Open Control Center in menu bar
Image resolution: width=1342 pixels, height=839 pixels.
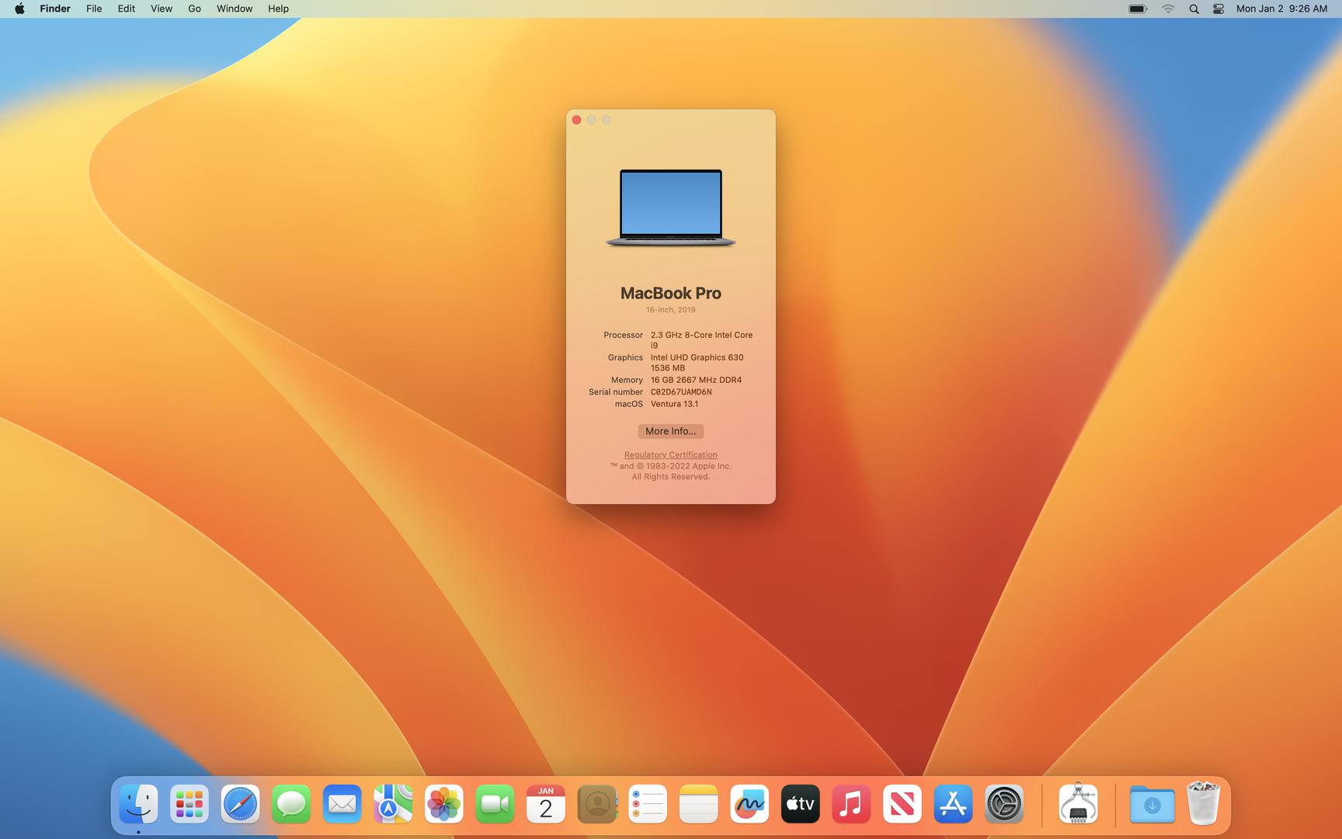tap(1219, 9)
